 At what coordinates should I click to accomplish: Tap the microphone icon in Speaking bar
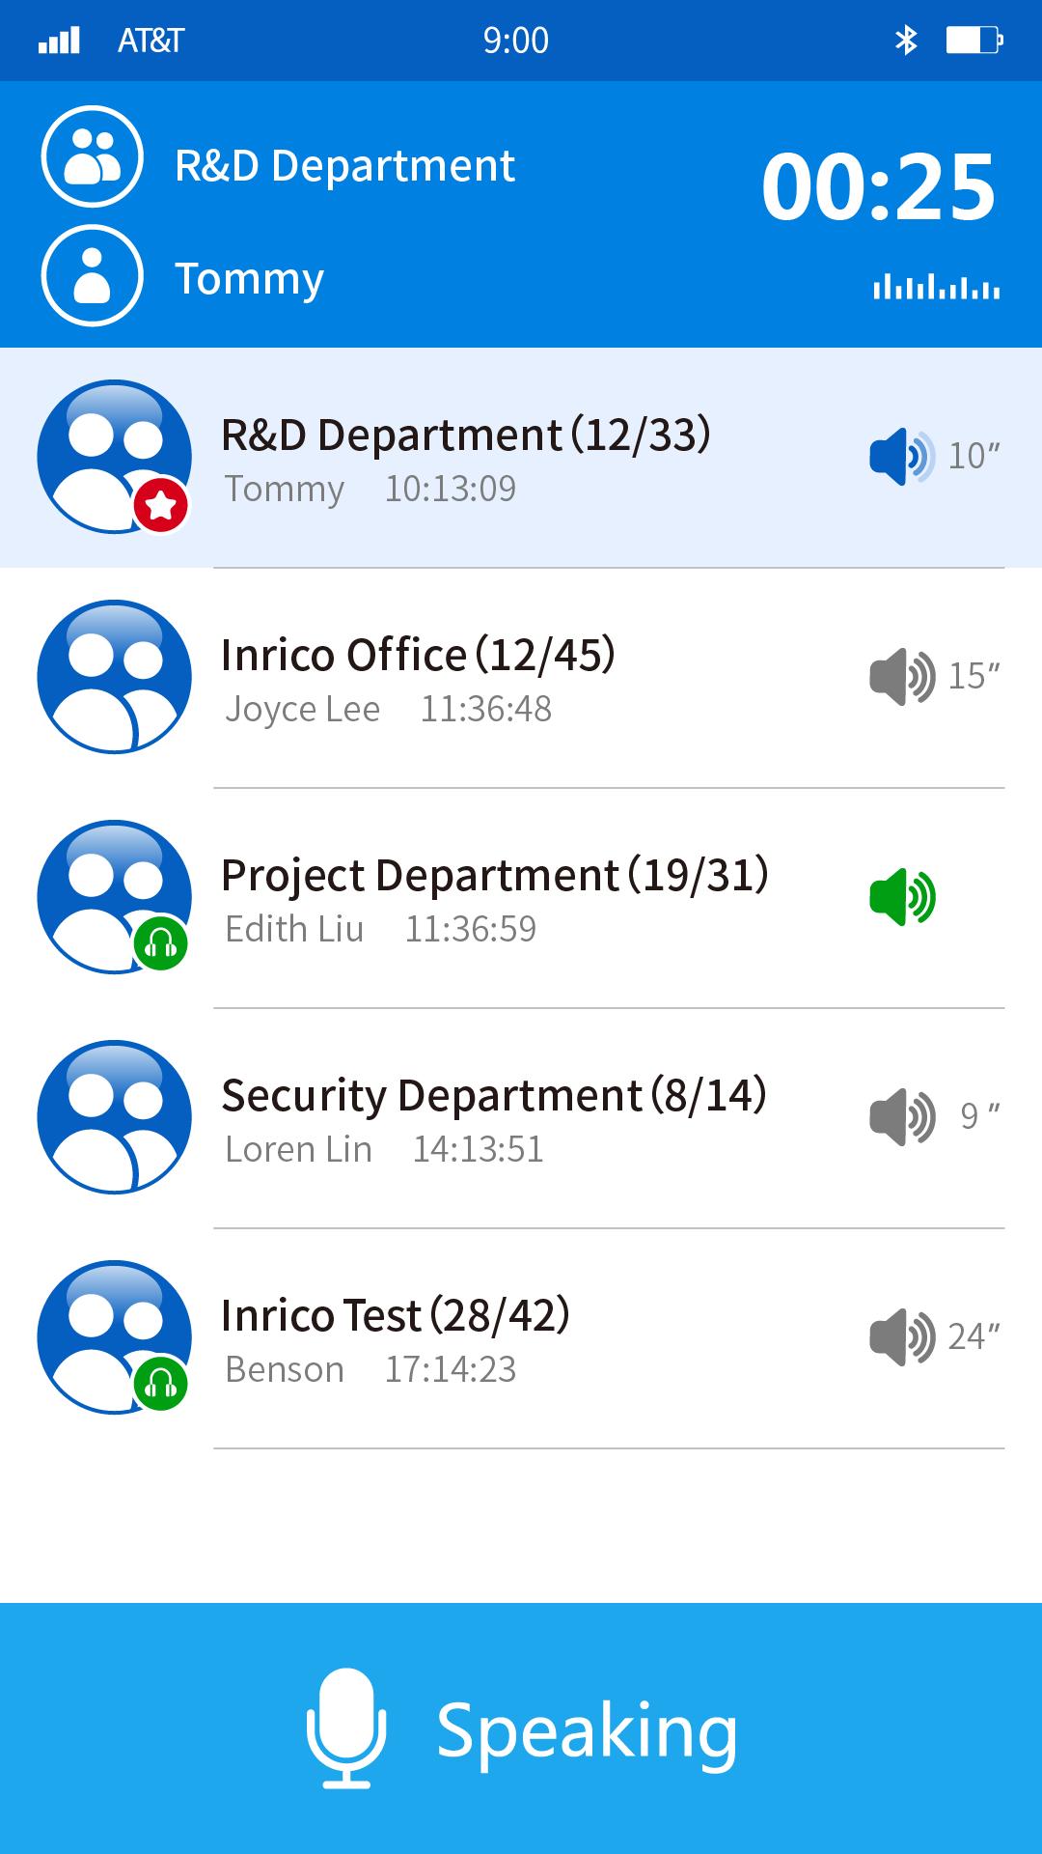[x=346, y=1728]
